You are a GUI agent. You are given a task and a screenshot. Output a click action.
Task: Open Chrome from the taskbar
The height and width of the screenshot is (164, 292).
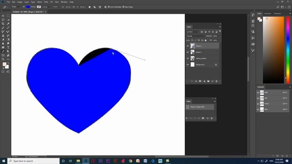coord(130,161)
